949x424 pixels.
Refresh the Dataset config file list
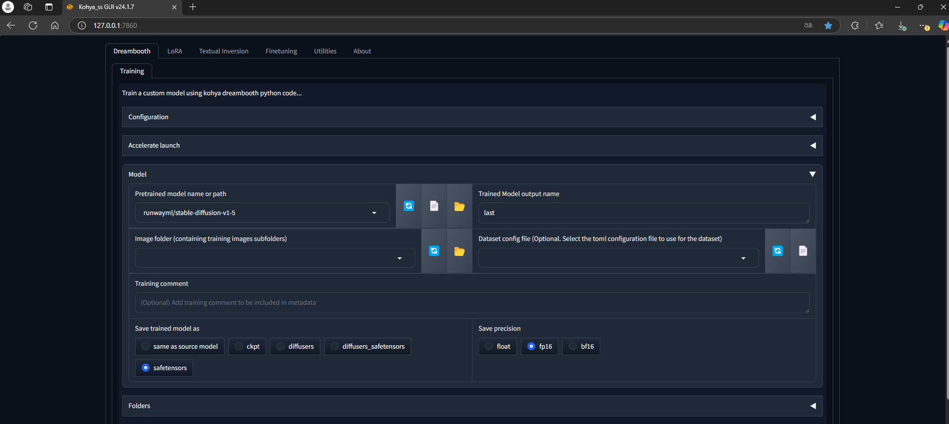[777, 251]
